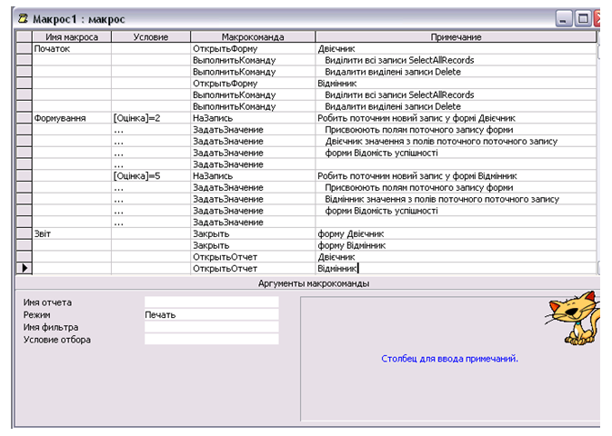The width and height of the screenshot is (612, 436).
Task: Click 'ОткрытьОтчет' action with note Двієчник
Action: (253, 257)
